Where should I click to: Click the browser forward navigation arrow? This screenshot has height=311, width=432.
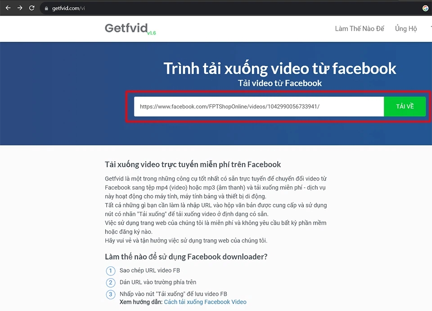[19, 8]
